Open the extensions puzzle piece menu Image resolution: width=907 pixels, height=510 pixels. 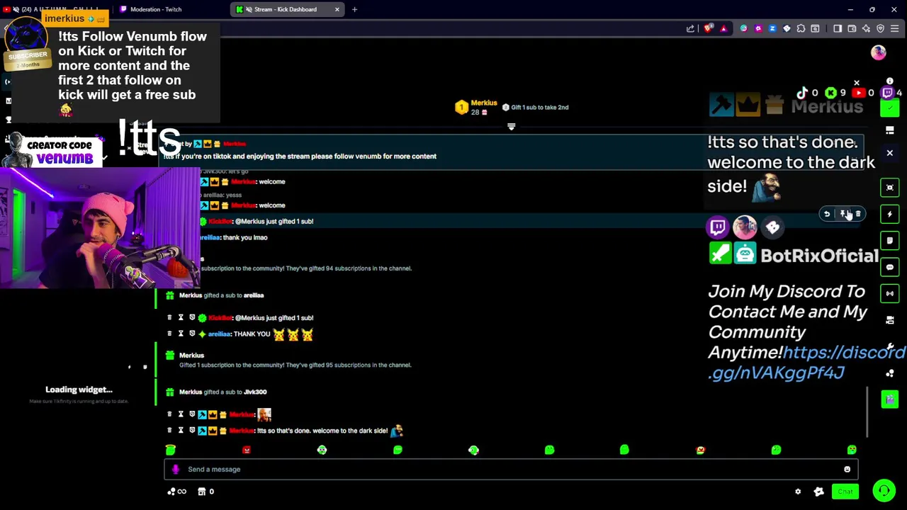click(801, 28)
